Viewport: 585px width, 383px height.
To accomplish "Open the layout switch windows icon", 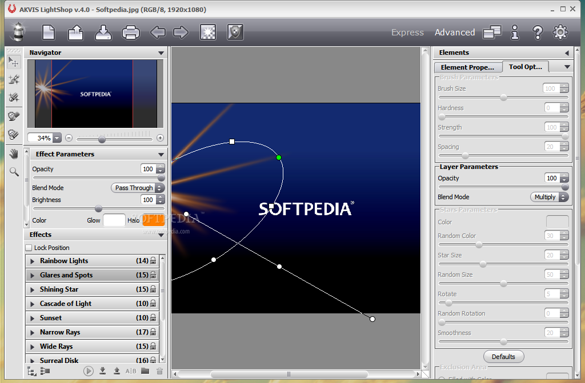I will pos(492,33).
